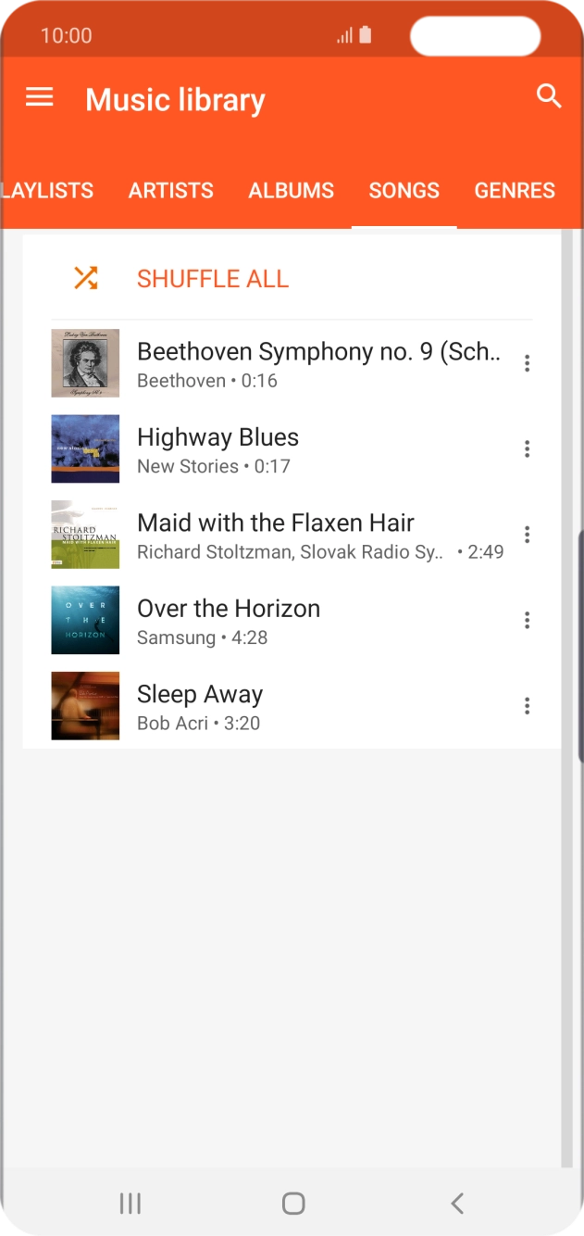
Task: Switch to the ARTISTS tab
Action: [x=170, y=190]
